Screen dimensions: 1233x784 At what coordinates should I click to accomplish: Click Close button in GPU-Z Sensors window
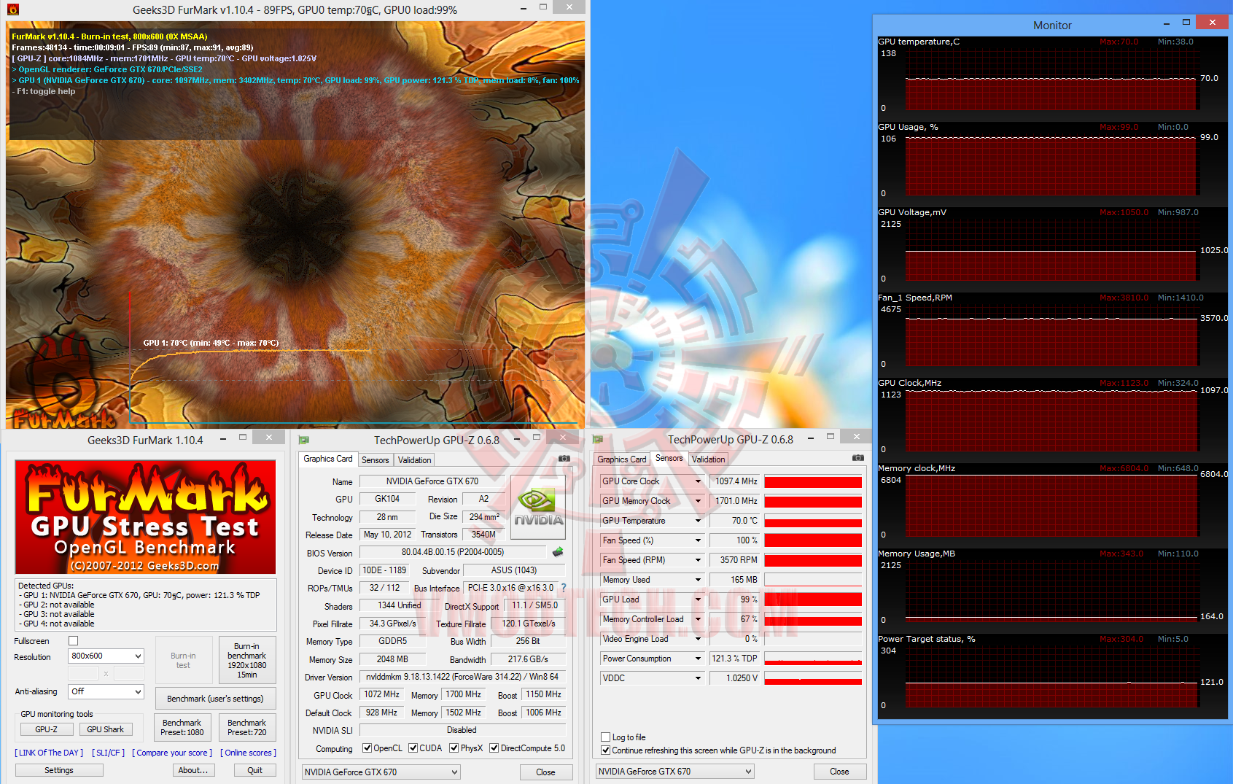(839, 772)
